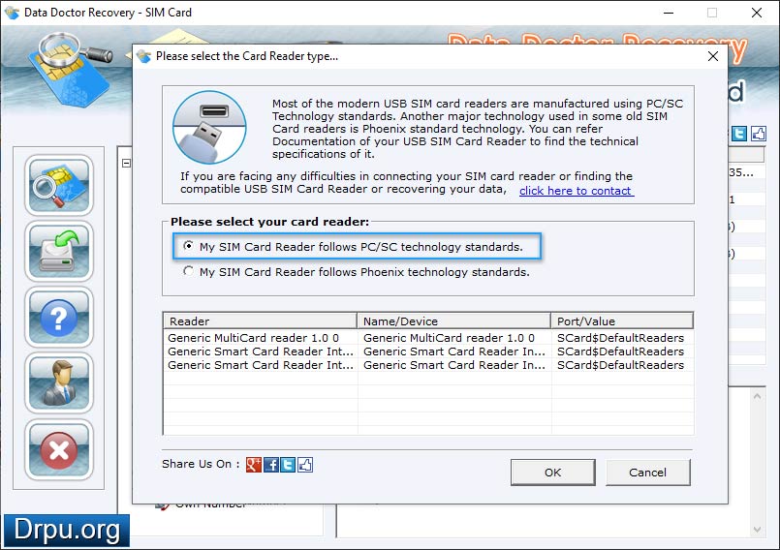The image size is (780, 550).
Task: Click the Reader column header
Action: pos(260,321)
